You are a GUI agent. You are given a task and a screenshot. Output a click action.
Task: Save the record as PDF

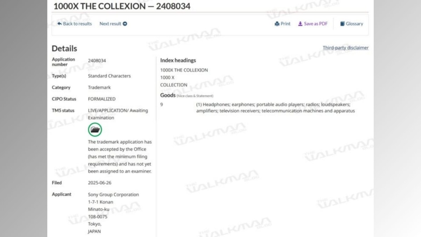pyautogui.click(x=313, y=24)
